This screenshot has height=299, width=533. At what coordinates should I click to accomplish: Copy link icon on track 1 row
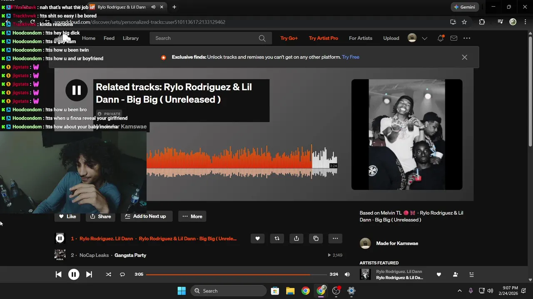click(316, 238)
